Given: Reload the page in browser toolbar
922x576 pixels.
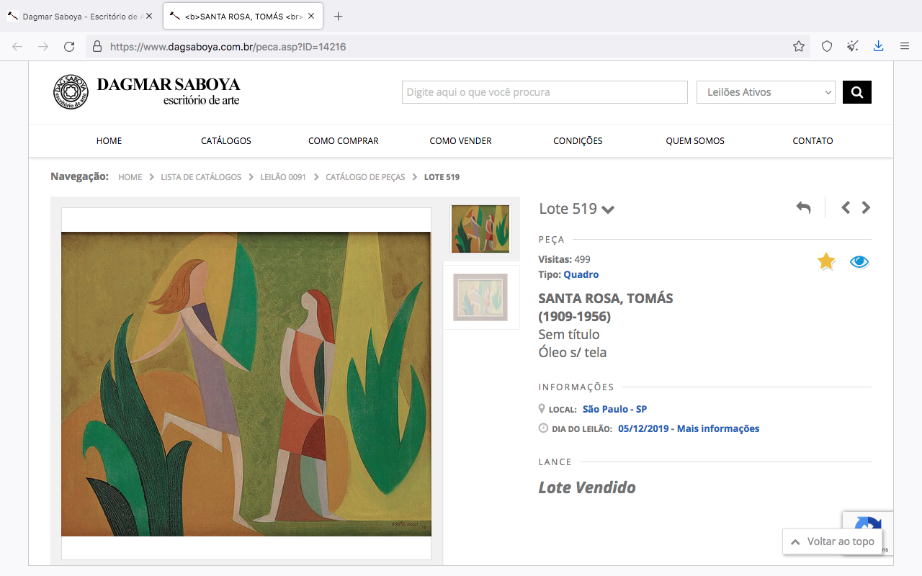Looking at the screenshot, I should [x=69, y=46].
